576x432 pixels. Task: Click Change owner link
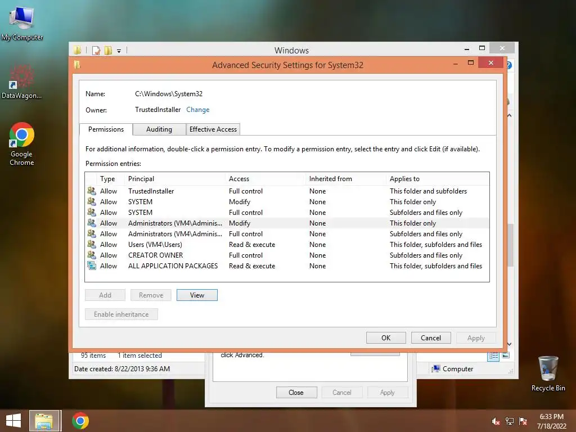tap(197, 110)
